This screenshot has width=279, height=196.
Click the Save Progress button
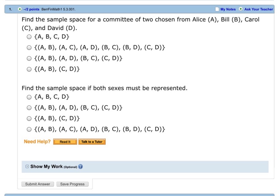coord(72,184)
